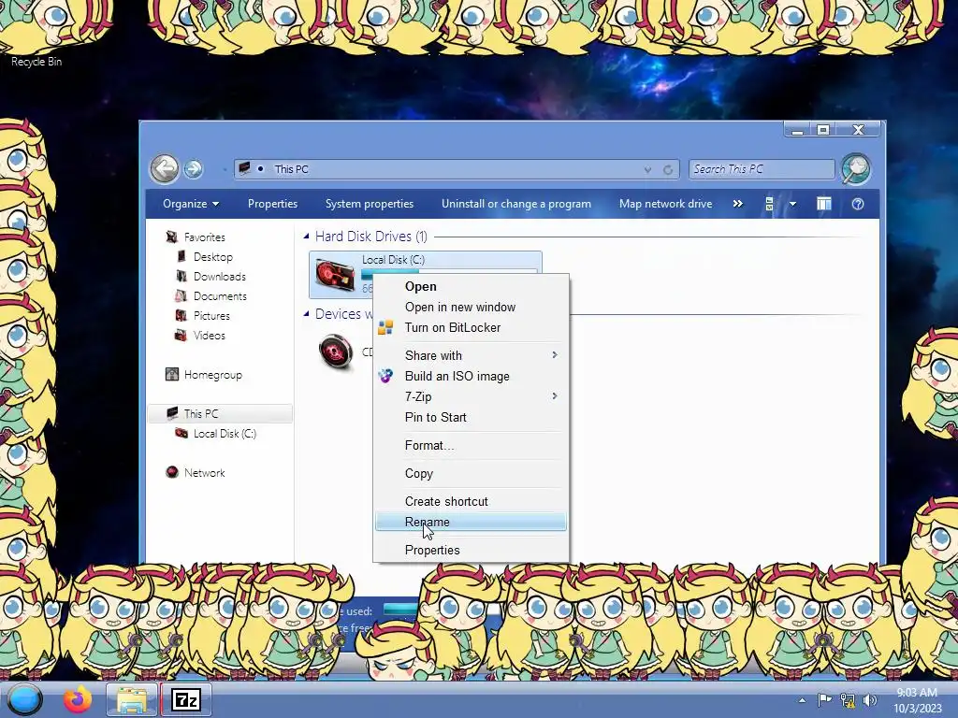Image resolution: width=958 pixels, height=718 pixels.
Task: Choose Format... from context menu
Action: 471,445
